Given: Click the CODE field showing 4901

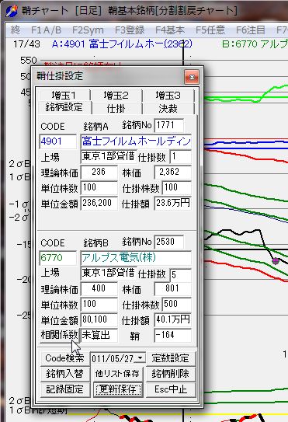Looking at the screenshot, I should tap(57, 141).
